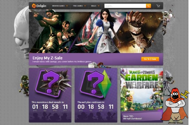Open the shopping cart icon
This screenshot has width=190, height=125.
pos(158,6)
